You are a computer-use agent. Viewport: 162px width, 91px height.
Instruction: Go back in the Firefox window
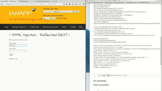2,4
